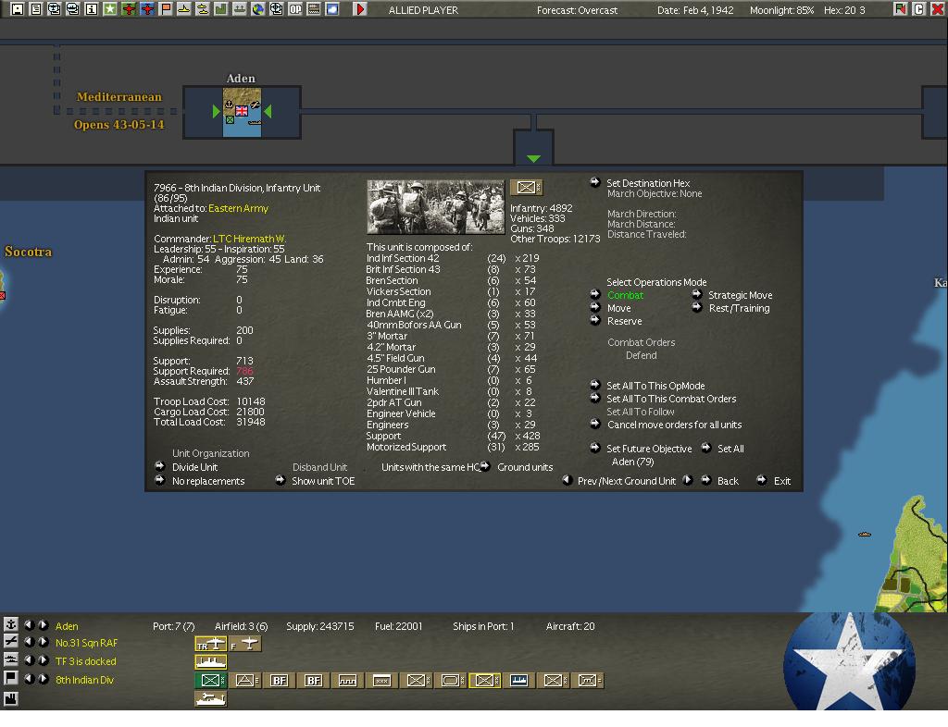Click the white star toolbar icon

pos(110,9)
